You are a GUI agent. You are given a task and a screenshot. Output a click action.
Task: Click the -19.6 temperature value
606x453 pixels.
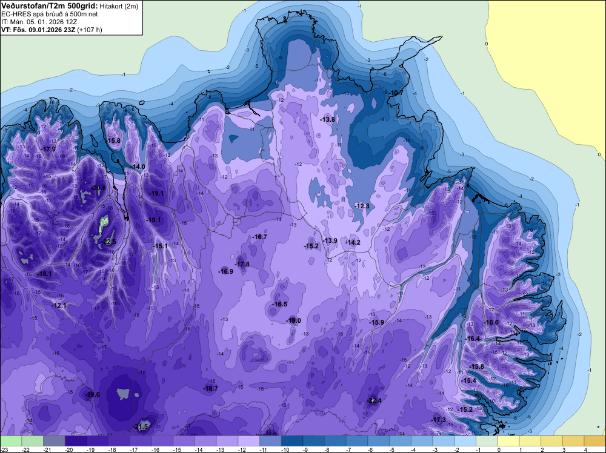tap(92, 394)
